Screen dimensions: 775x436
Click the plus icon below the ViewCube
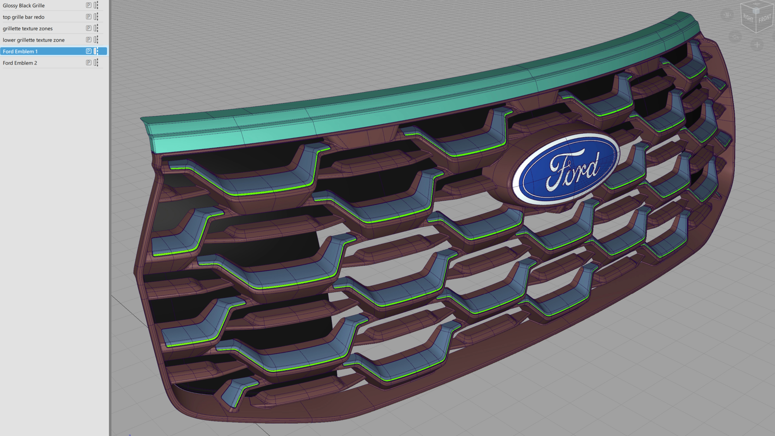pyautogui.click(x=757, y=45)
